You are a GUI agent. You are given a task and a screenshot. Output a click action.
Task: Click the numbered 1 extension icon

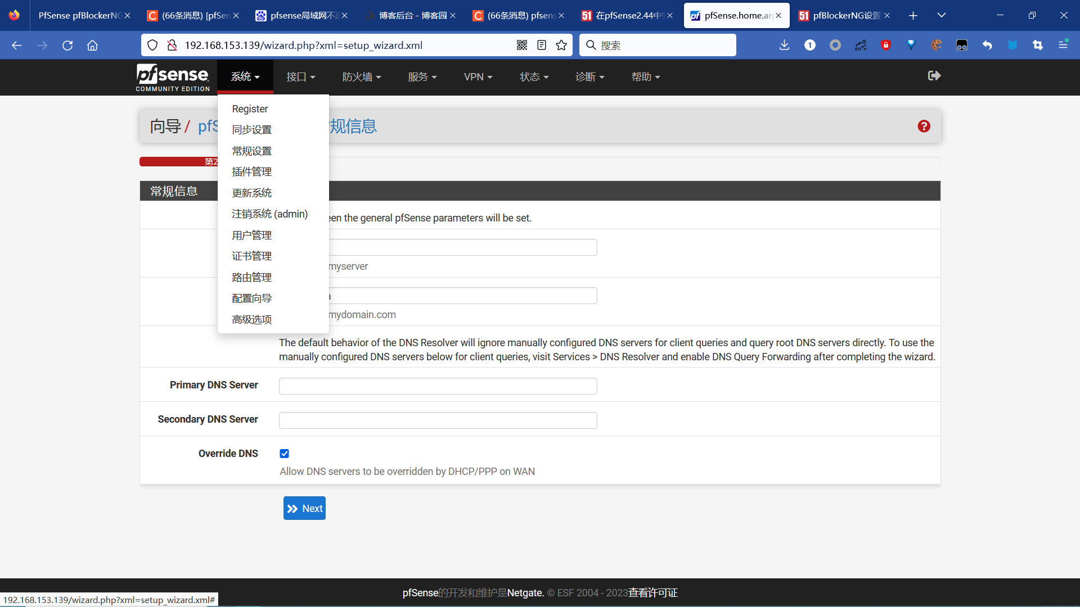810,46
